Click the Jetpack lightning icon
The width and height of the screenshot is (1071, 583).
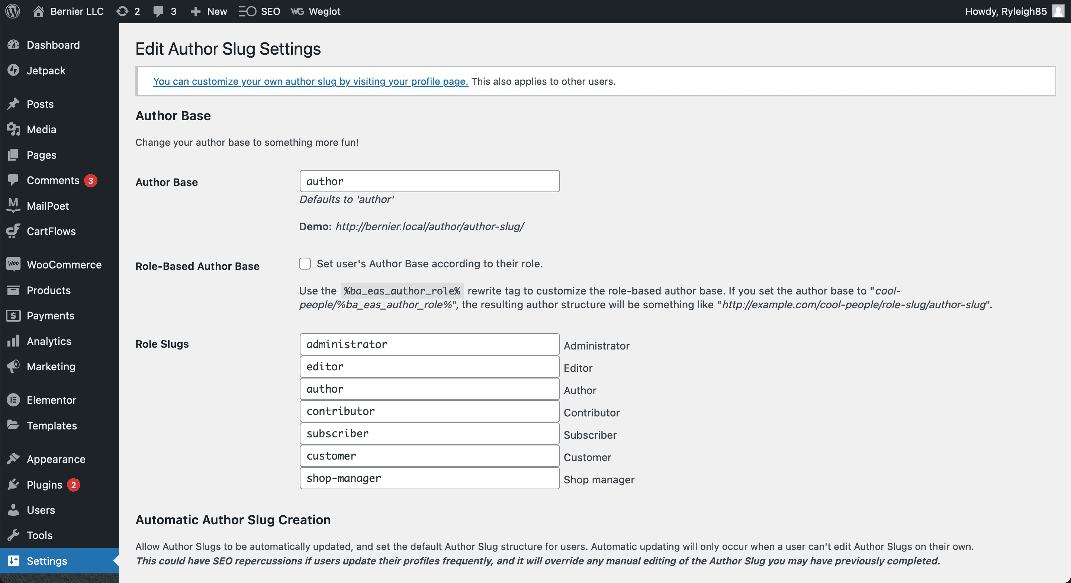(x=13, y=70)
